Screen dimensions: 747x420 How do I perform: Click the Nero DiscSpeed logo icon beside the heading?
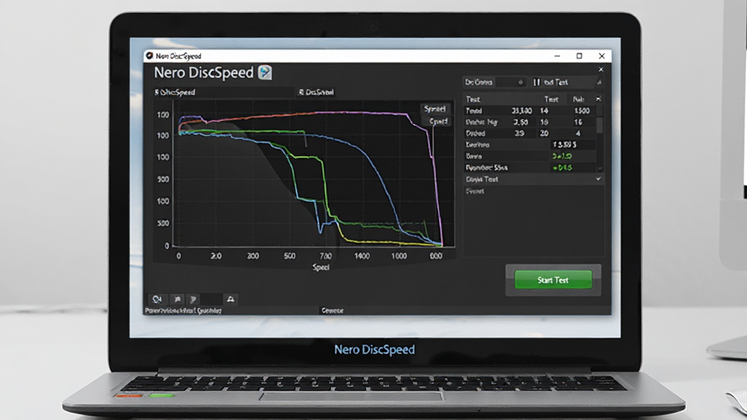pos(265,72)
